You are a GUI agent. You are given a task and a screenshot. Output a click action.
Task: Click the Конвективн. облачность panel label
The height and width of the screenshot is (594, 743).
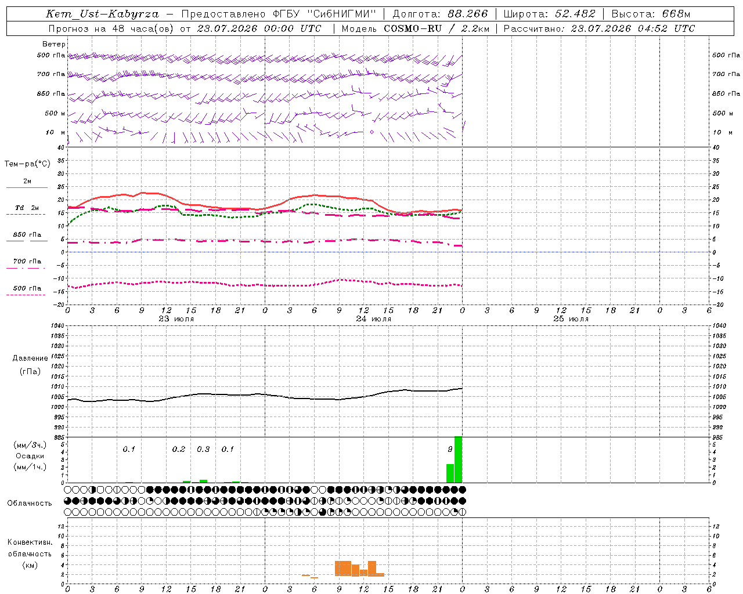(30, 553)
